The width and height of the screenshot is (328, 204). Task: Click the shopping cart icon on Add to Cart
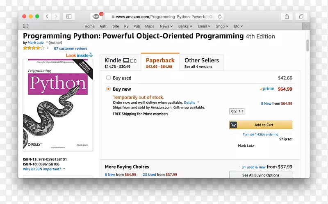[233, 125]
